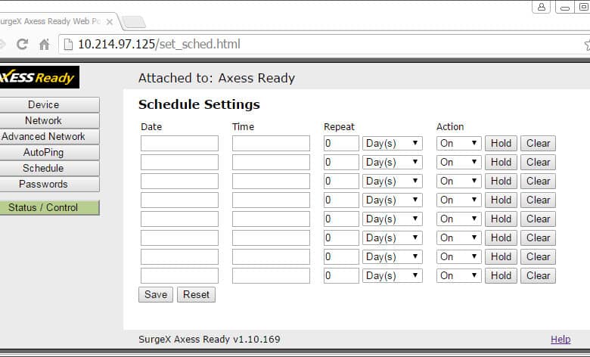Open a new browser tab
The height and width of the screenshot is (357, 590).
[x=134, y=22]
